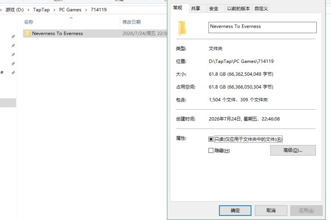Click the highlighted item in the navigation pane
Viewport: 331px width, 220px height.
click(x=8, y=103)
